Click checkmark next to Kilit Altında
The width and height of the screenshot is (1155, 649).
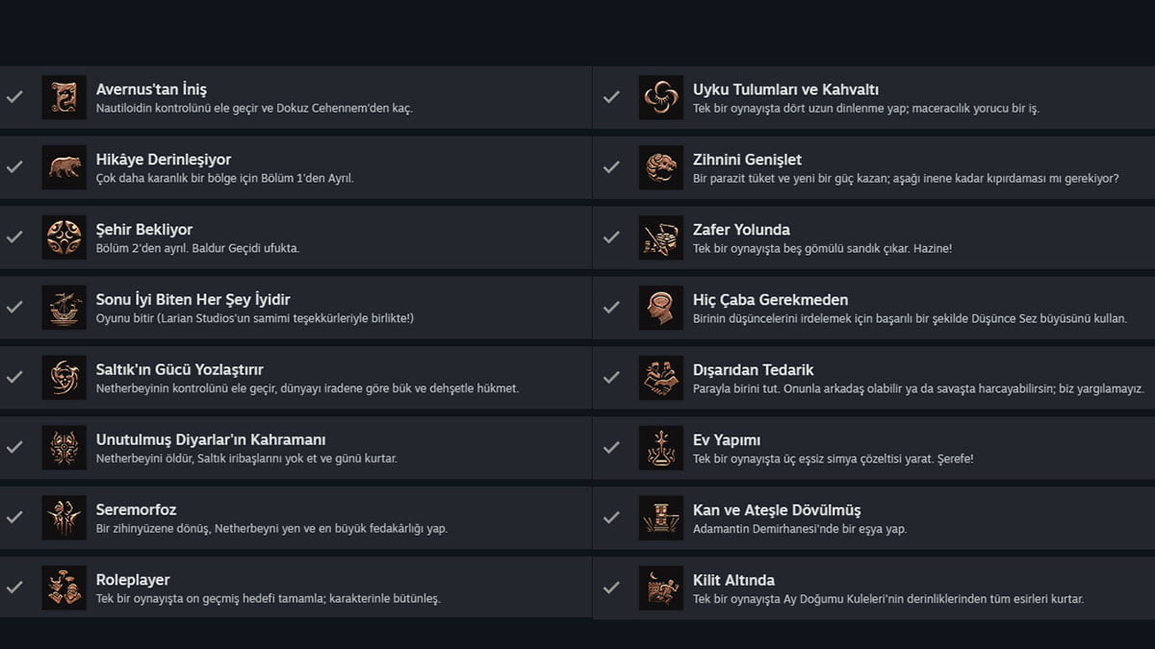click(x=611, y=587)
